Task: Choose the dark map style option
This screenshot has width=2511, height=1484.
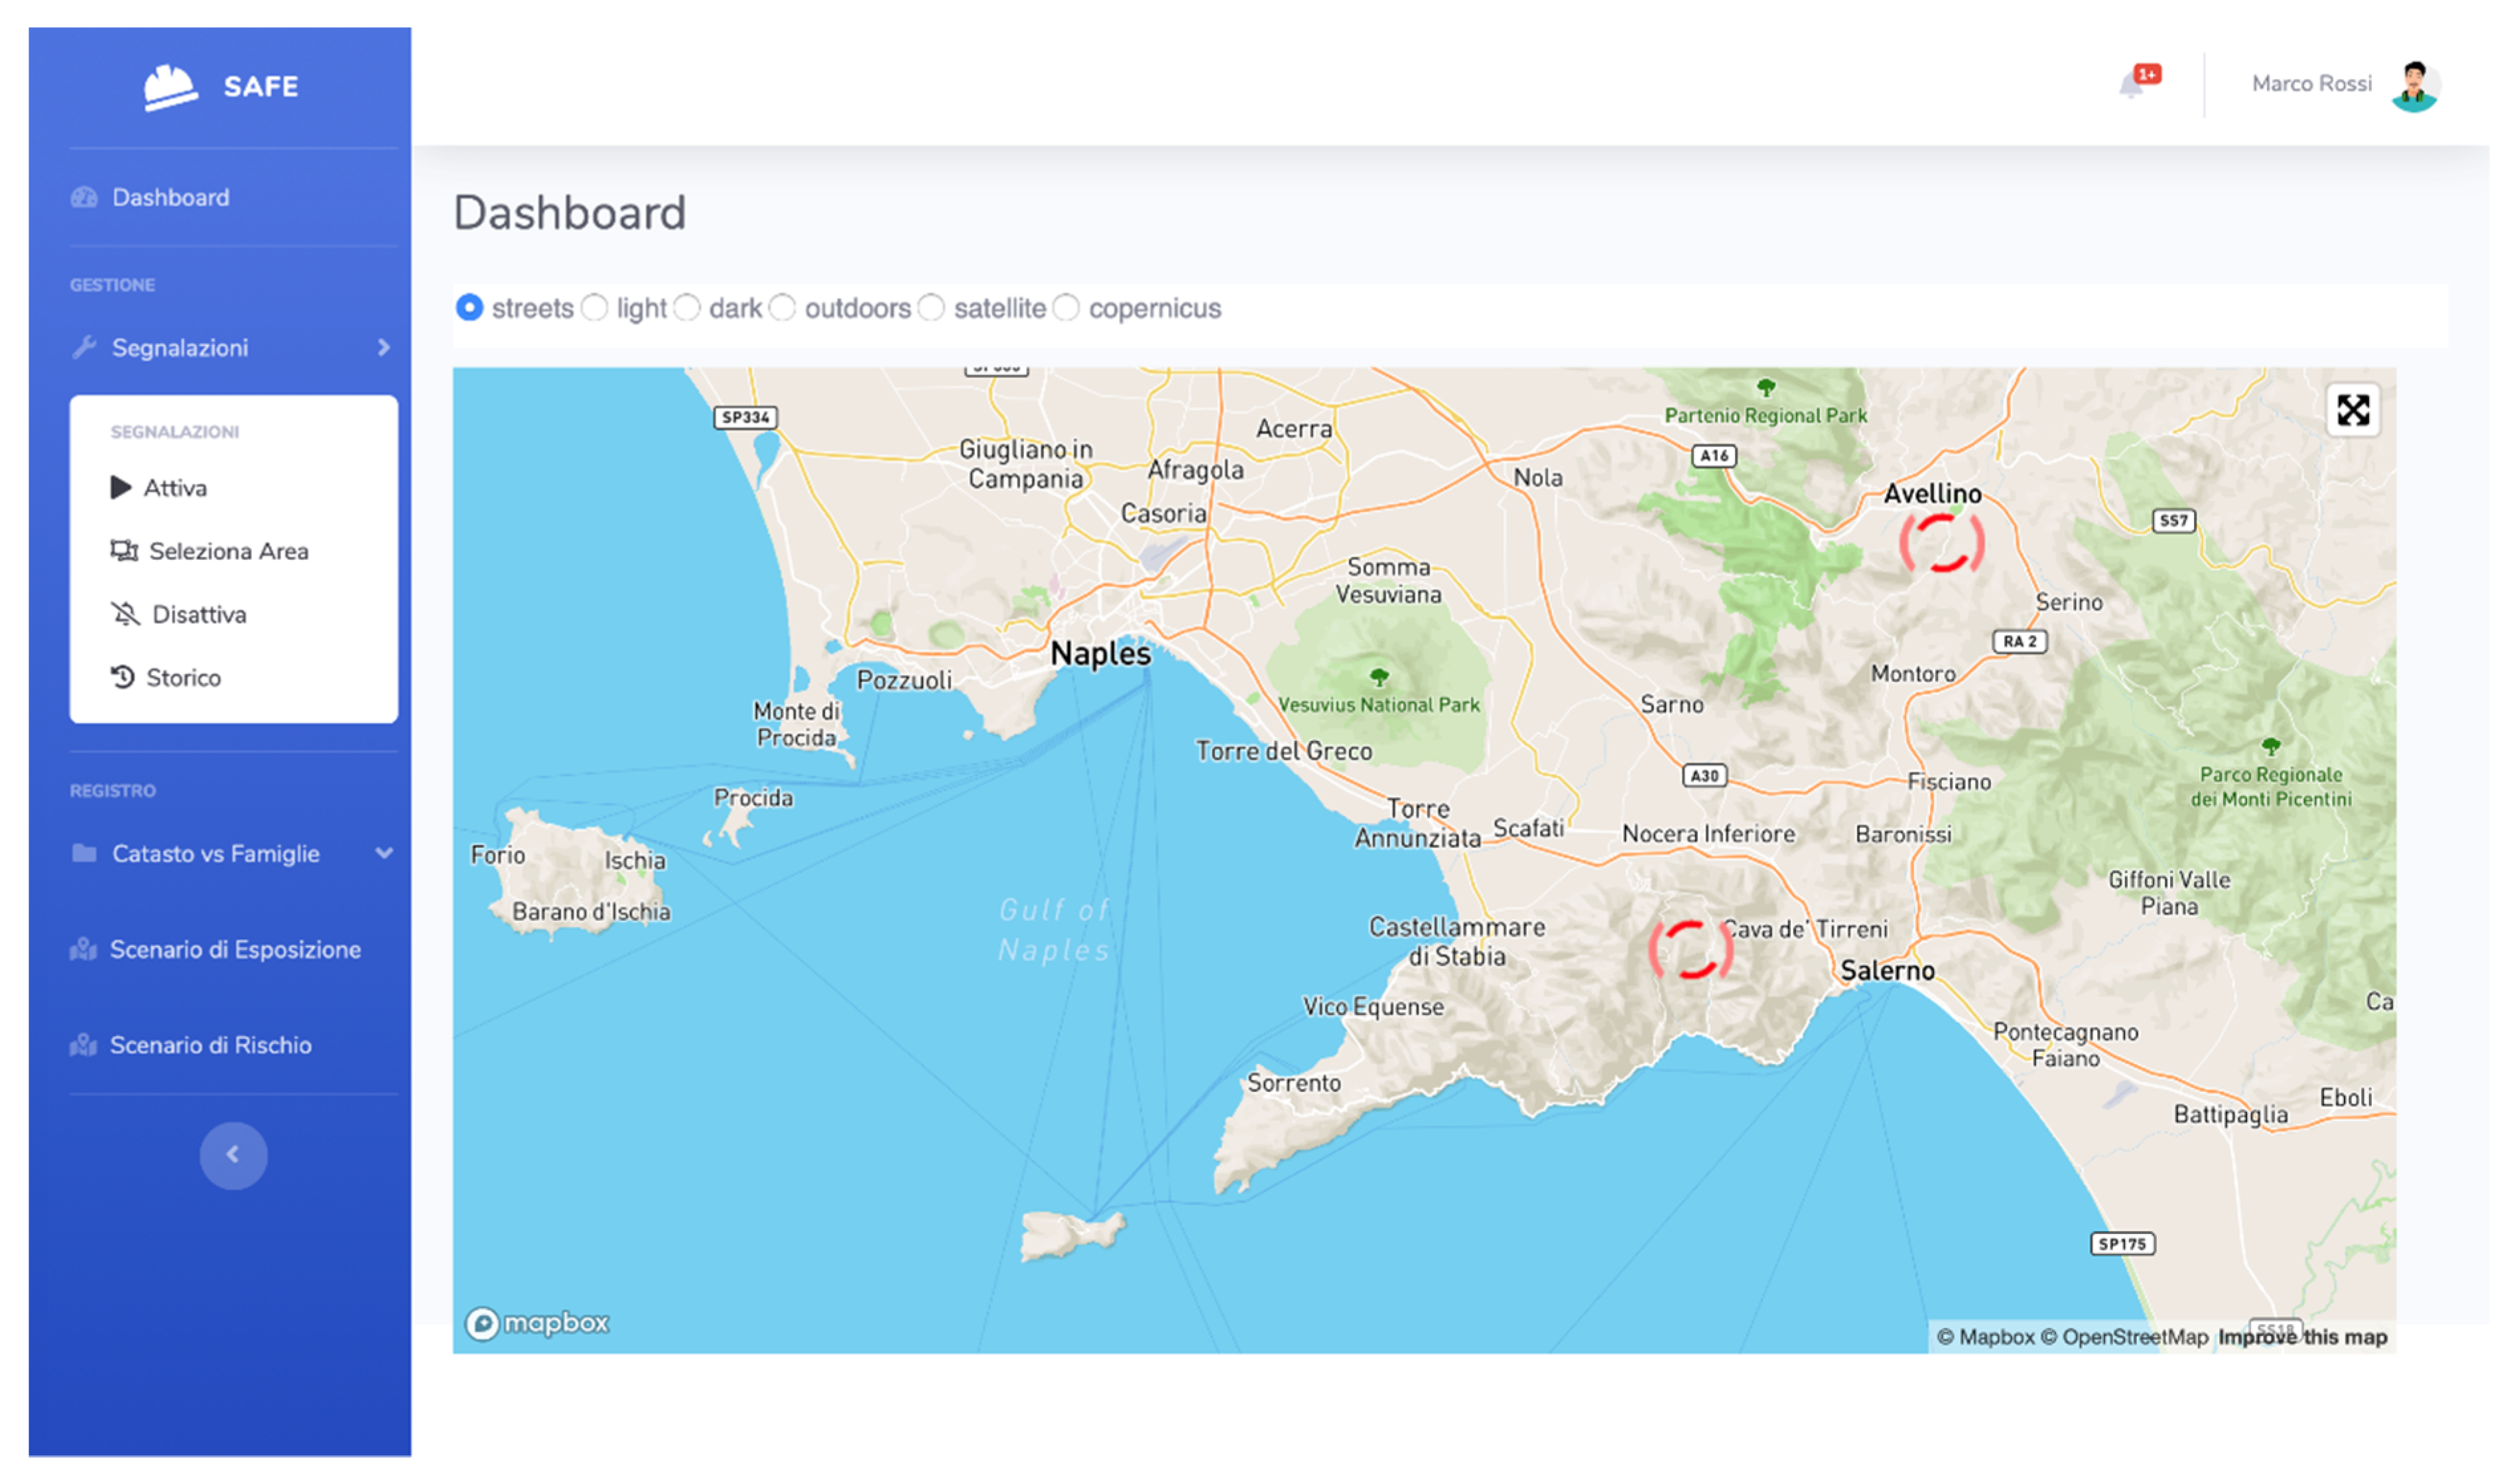Action: (x=686, y=308)
